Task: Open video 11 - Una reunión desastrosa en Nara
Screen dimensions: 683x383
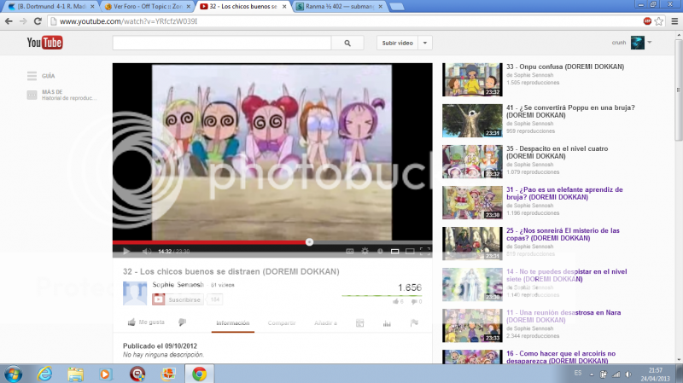Action: pyautogui.click(x=563, y=316)
